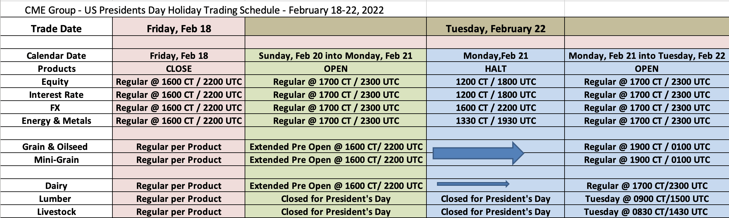Select the Friday, Feb 18 trade date header
This screenshot has width=729, height=218.
179,29
